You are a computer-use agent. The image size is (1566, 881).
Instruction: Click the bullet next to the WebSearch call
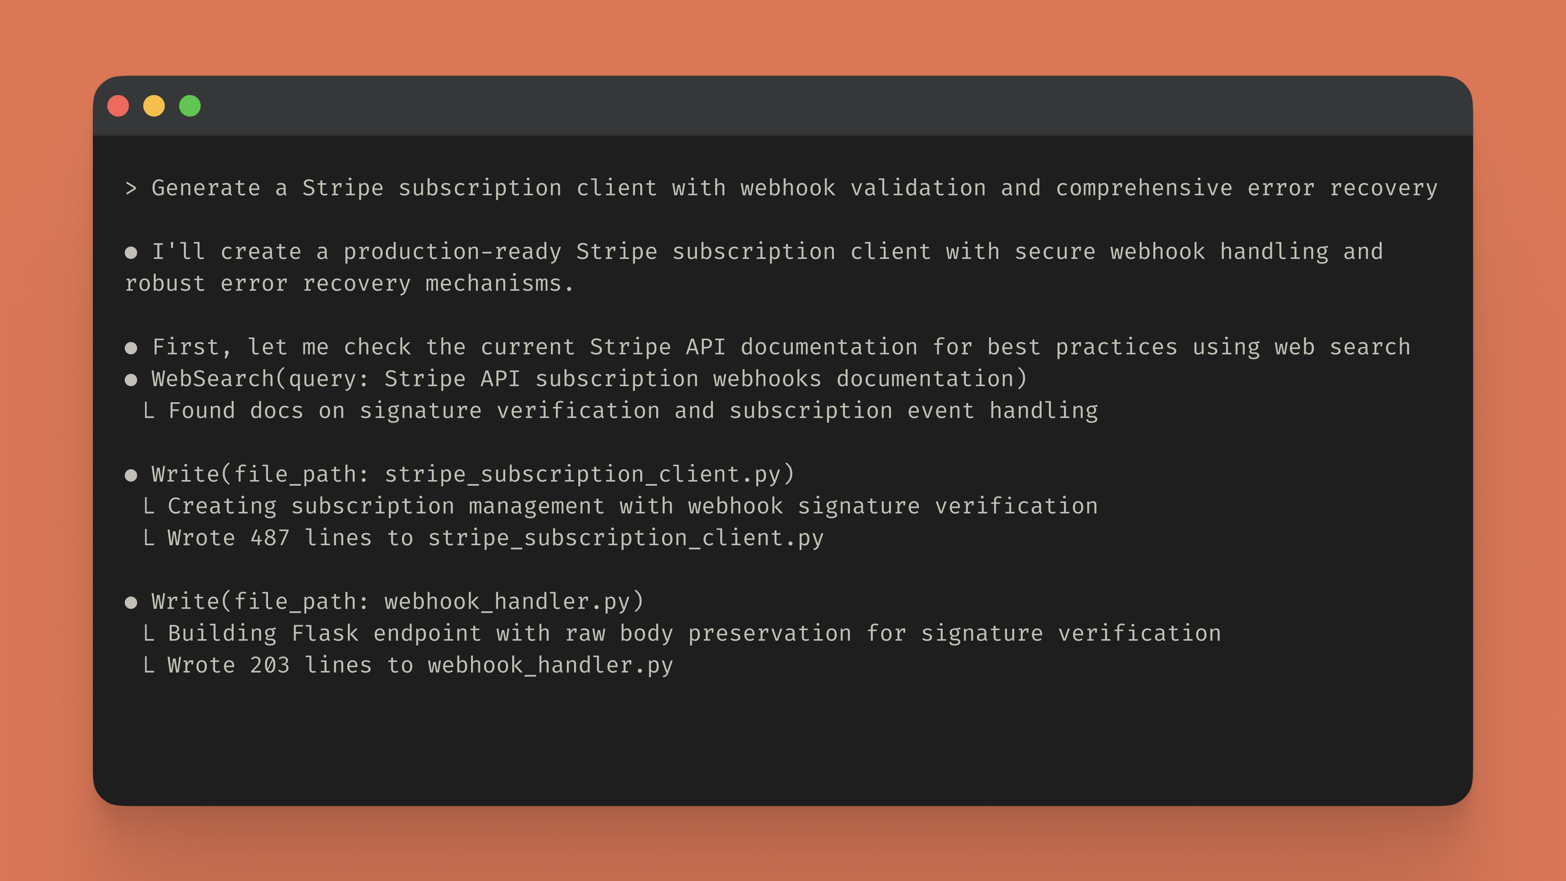[x=130, y=380]
